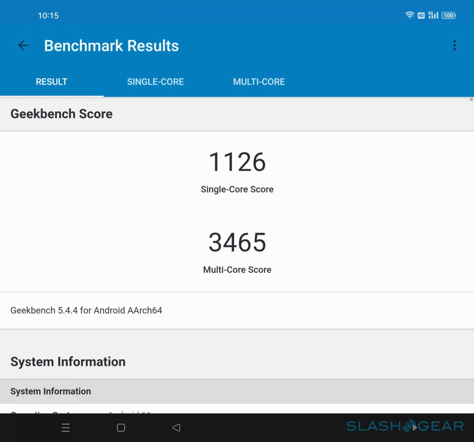This screenshot has height=442, width=474.
Task: Click the SlashGear watermark logo
Action: [405, 426]
